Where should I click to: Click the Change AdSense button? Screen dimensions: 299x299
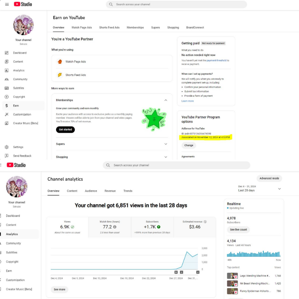click(189, 145)
